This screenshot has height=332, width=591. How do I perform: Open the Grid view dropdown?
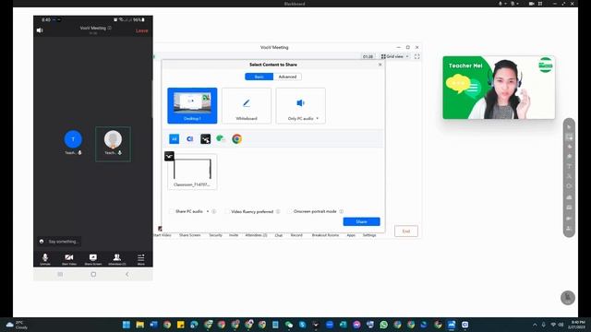[x=394, y=56]
